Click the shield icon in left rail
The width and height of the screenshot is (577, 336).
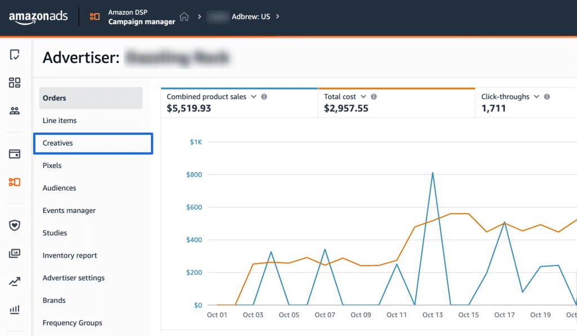pos(15,226)
